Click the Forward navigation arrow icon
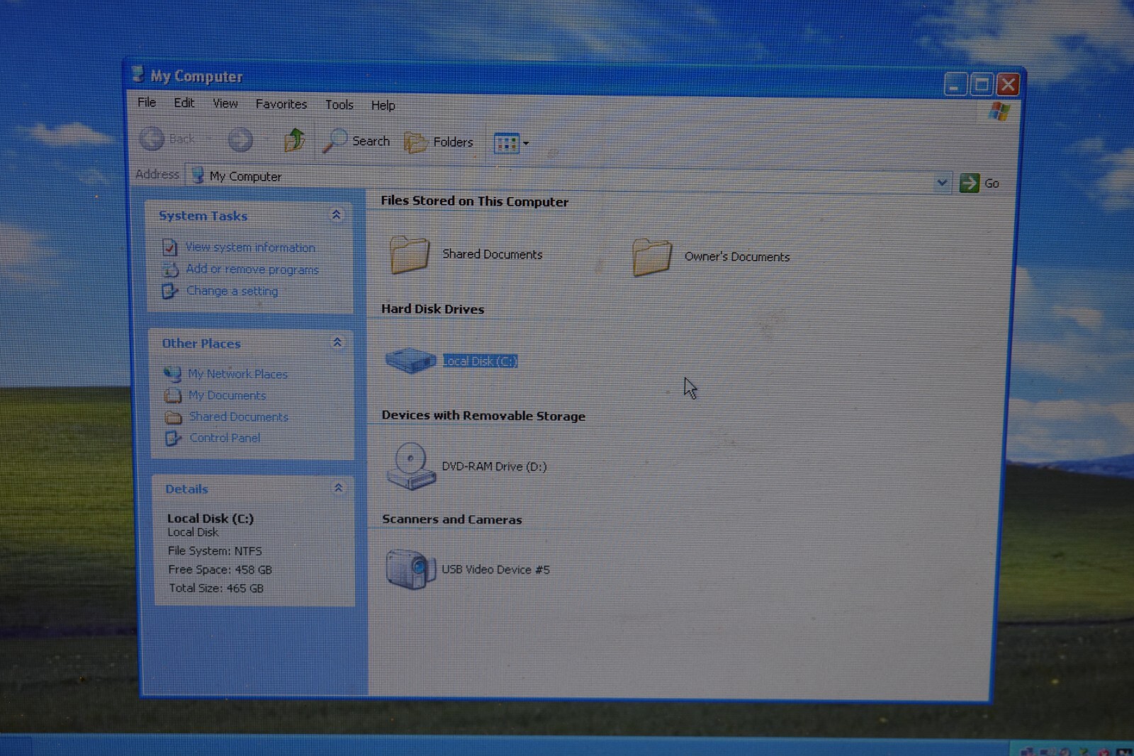Screen dimensions: 1134x756 [240, 140]
